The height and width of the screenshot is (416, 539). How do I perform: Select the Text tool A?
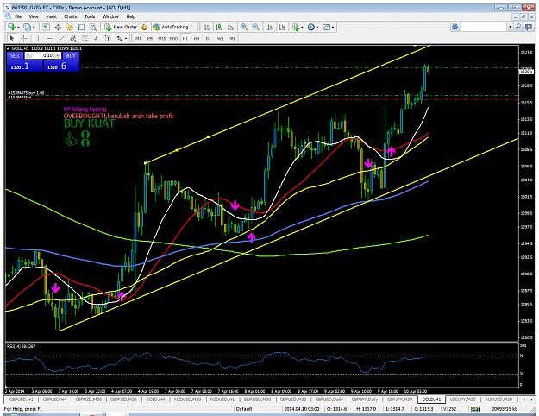(97, 39)
